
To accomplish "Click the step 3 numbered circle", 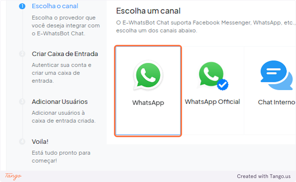I will 22,102.
